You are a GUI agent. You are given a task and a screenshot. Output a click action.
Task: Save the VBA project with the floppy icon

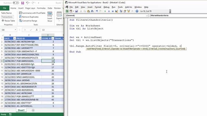[x=76, y=11]
